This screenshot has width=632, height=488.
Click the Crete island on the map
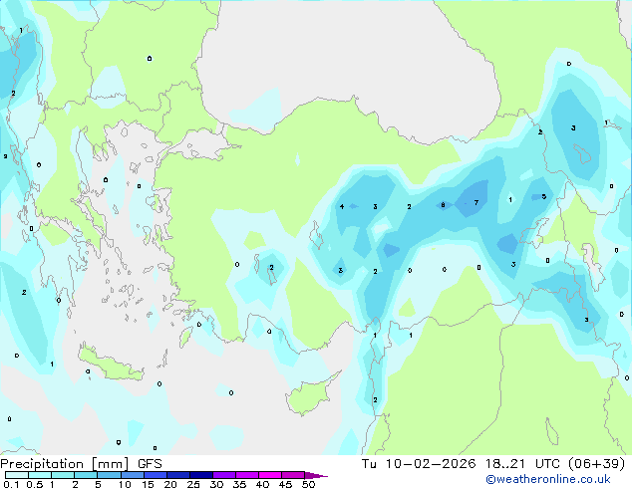click(x=110, y=364)
